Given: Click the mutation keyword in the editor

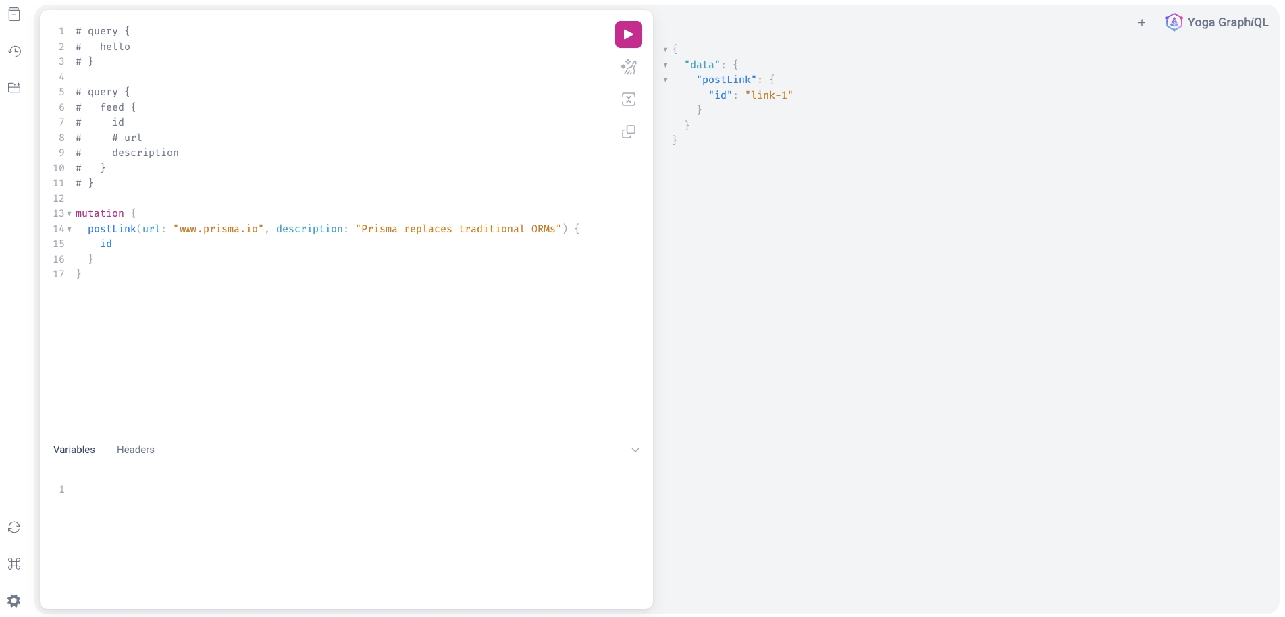Looking at the screenshot, I should [x=100, y=213].
